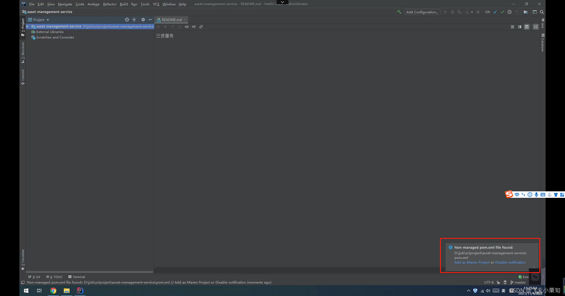Open the TODO tool window tab

point(54,277)
